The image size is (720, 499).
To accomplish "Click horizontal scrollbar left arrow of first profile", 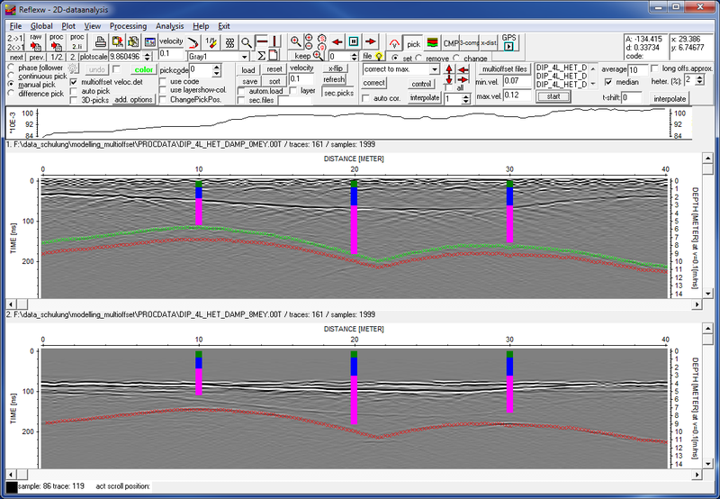I will click(11, 304).
